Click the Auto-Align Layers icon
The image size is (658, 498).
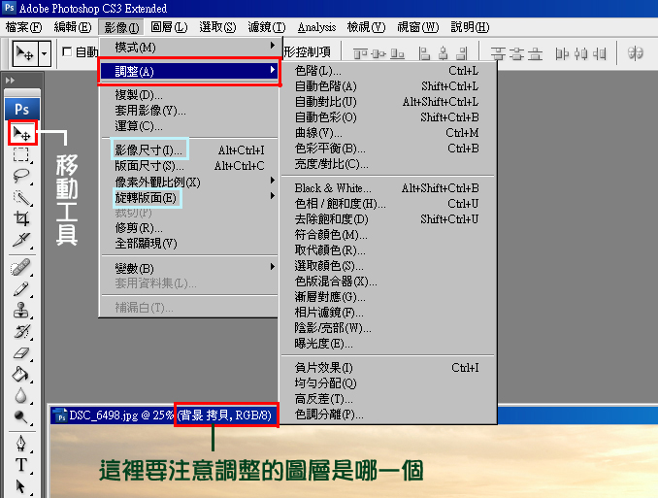click(x=635, y=53)
